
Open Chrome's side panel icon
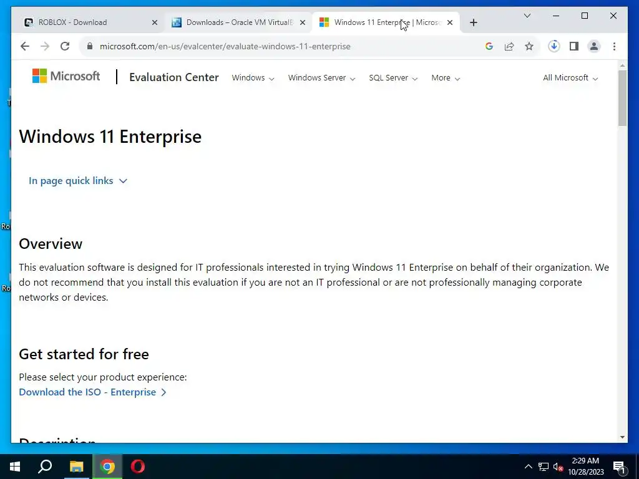point(574,46)
